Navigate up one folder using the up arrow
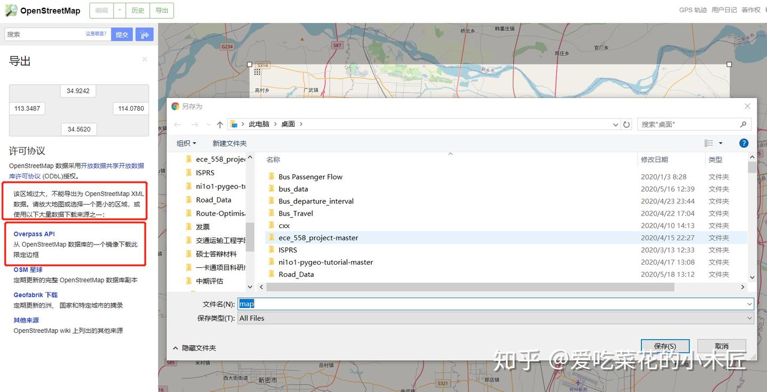 point(219,124)
